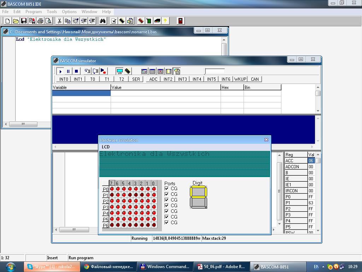The image size is (362, 272).
Task: Trigger the T1 timer interrupt button
Action: click(x=107, y=79)
